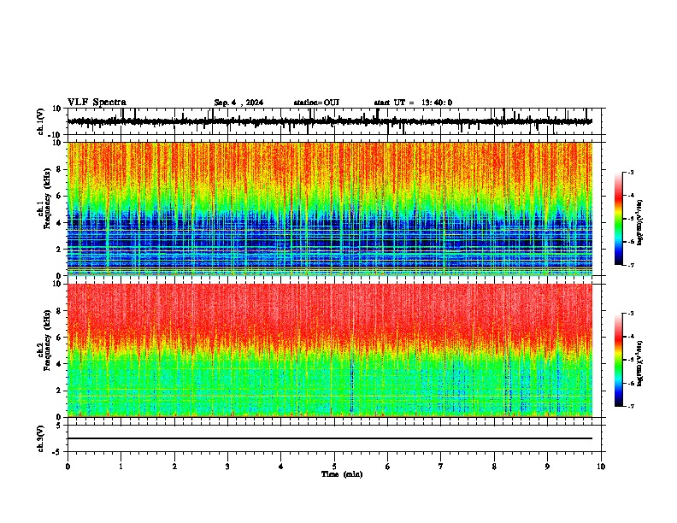Click the ch.1 voltage waveform trace
The image size is (677, 523).
point(330,121)
